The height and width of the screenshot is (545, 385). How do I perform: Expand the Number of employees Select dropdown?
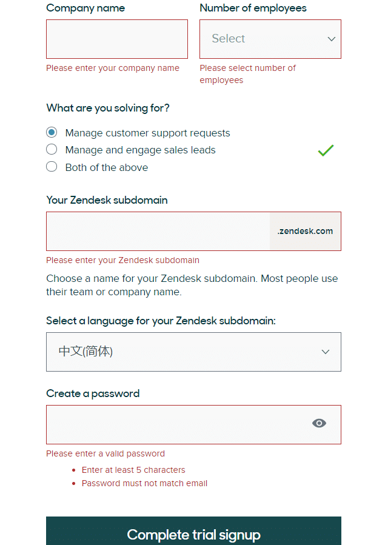[x=270, y=39]
